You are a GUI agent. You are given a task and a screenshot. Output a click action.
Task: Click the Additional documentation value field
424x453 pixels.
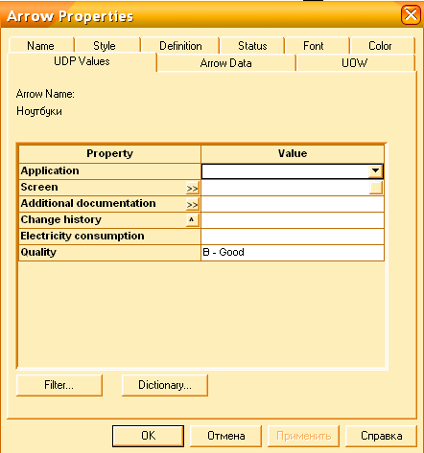[293, 204]
